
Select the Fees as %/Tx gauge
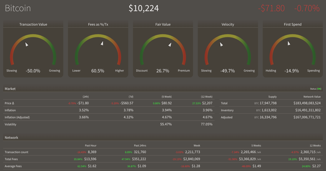click(98, 49)
